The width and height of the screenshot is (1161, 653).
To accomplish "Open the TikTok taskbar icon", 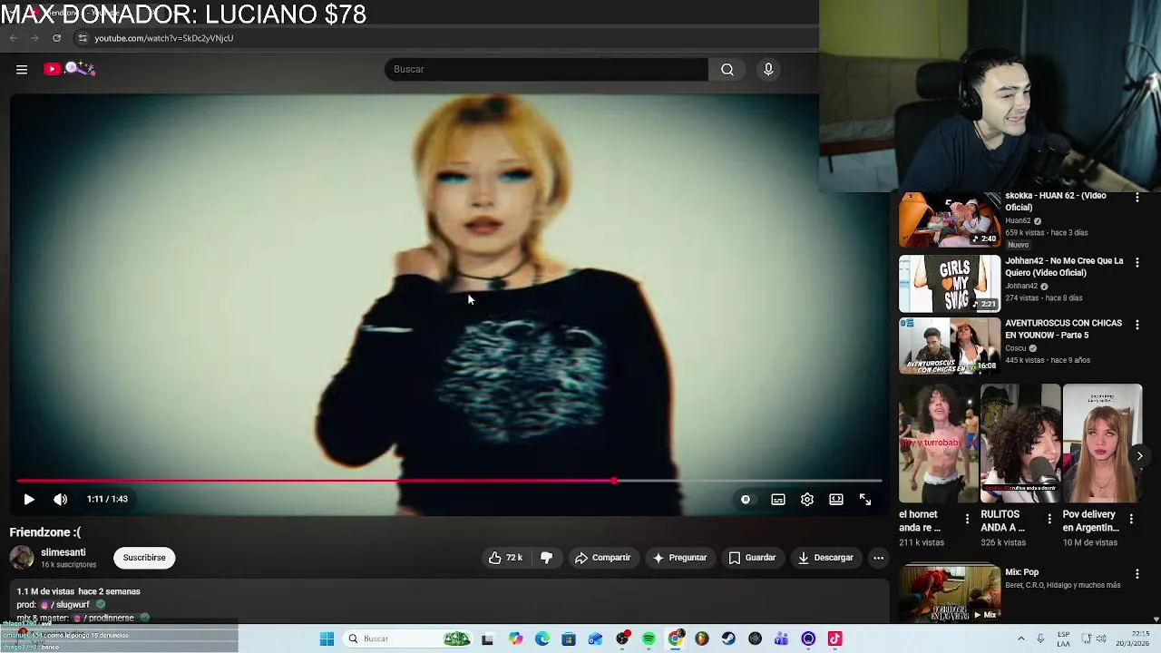I will pos(834,638).
